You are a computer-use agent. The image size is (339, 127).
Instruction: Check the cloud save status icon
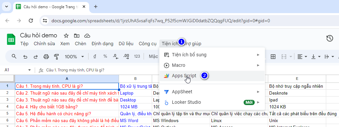87,36
